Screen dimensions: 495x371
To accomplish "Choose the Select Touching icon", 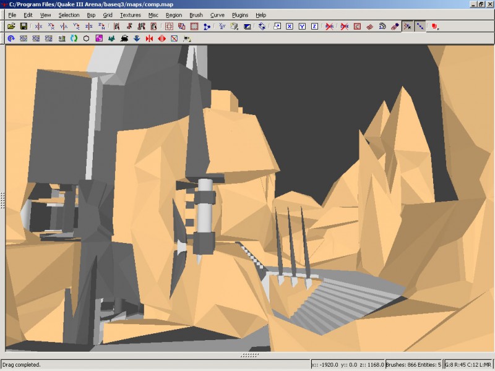I will 129,26.
